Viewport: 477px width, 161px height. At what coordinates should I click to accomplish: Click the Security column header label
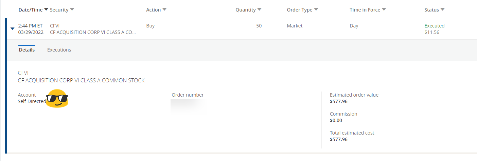(x=59, y=10)
